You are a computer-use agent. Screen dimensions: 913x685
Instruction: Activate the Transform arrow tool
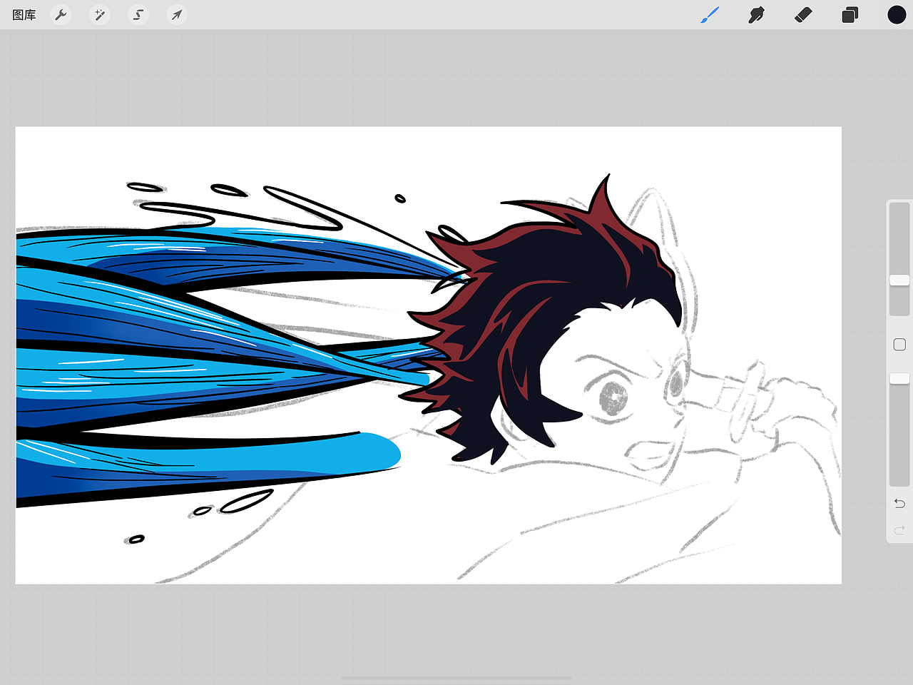[x=177, y=15]
